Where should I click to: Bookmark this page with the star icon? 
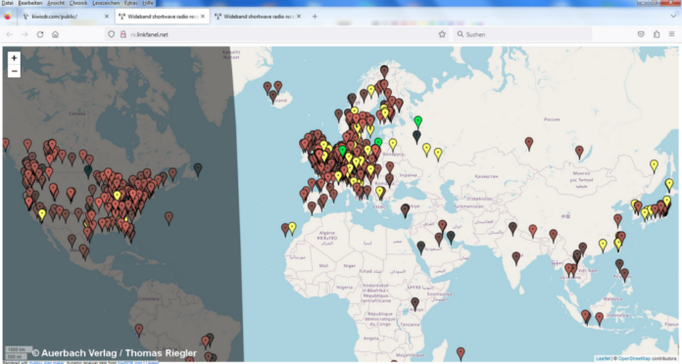(x=442, y=34)
